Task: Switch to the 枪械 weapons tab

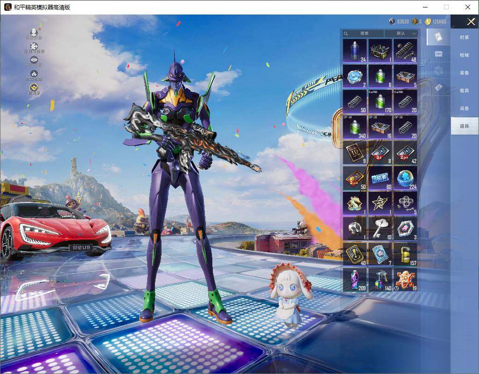Action: [464, 55]
